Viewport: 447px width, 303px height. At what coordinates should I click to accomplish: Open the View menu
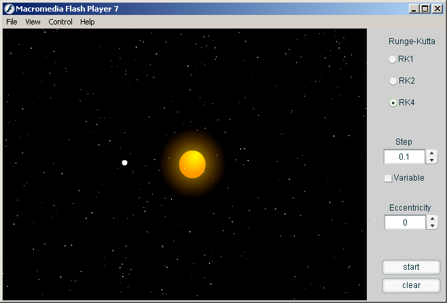[33, 22]
